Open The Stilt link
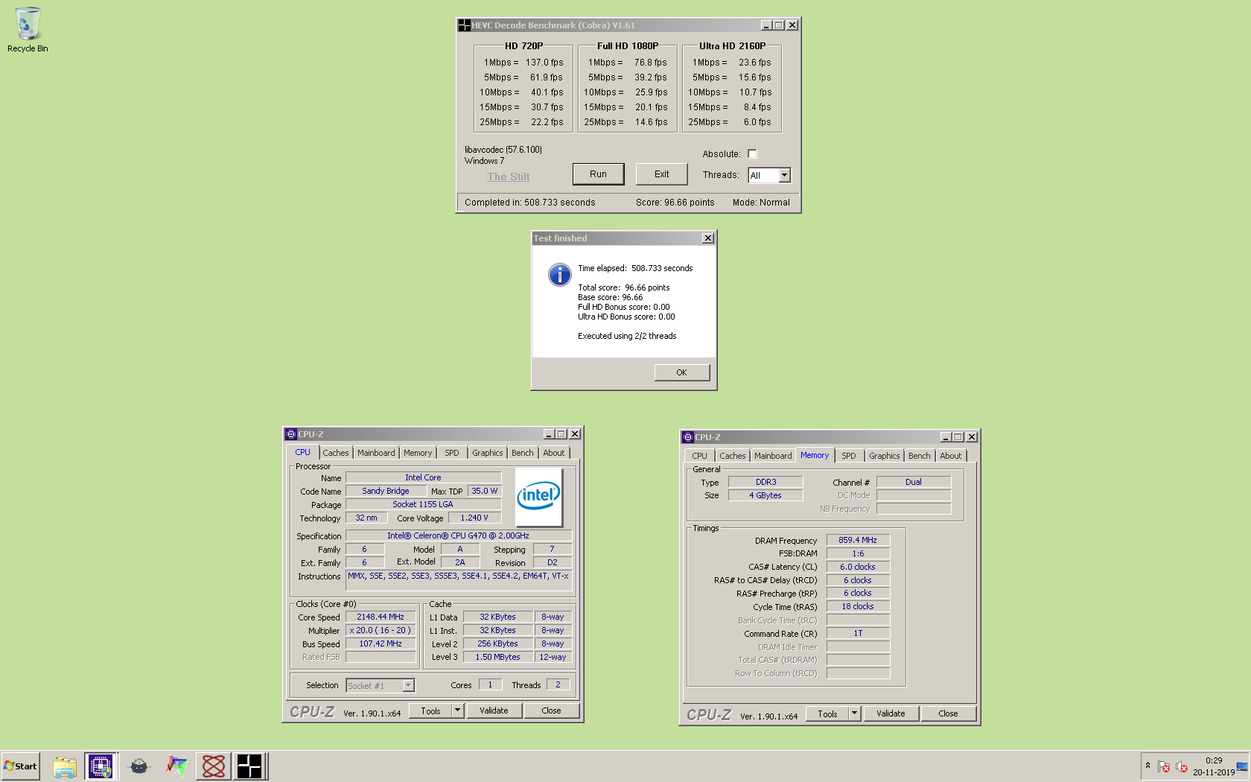The height and width of the screenshot is (782, 1251). click(509, 177)
